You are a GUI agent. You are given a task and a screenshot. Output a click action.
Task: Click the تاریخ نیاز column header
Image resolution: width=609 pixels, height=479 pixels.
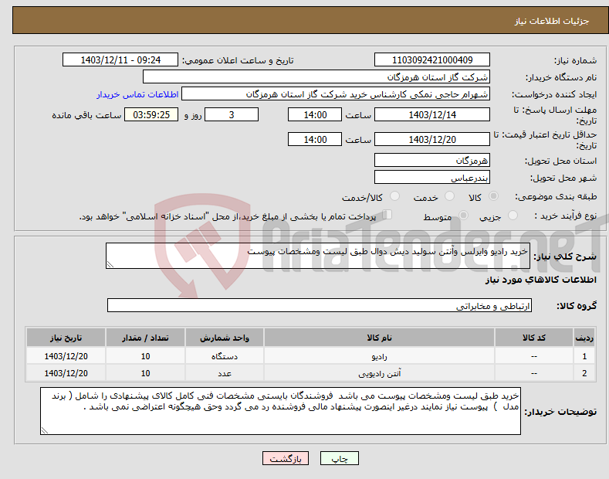click(66, 338)
